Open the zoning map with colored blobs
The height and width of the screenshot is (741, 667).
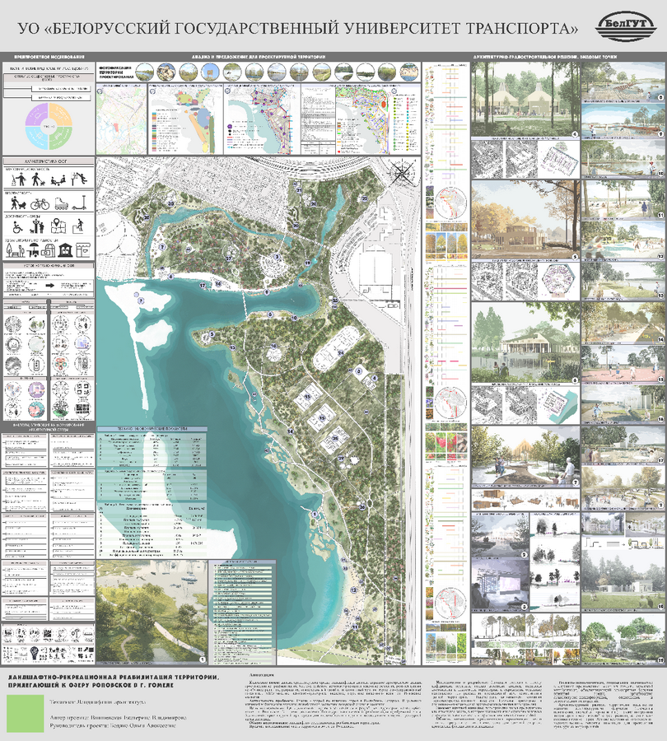[x=185, y=119]
